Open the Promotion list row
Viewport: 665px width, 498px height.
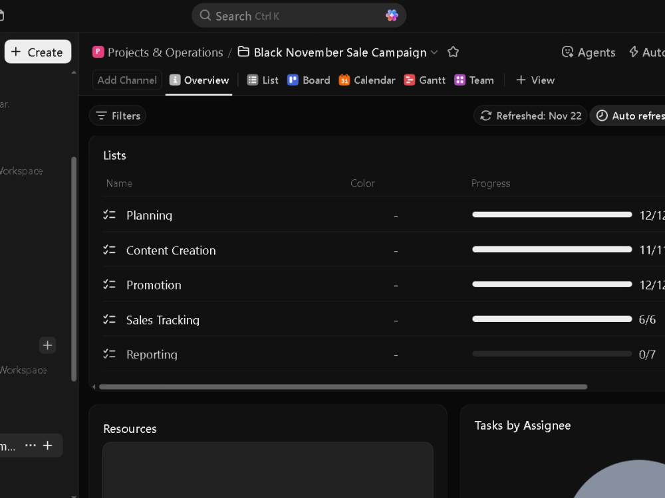[384, 285]
